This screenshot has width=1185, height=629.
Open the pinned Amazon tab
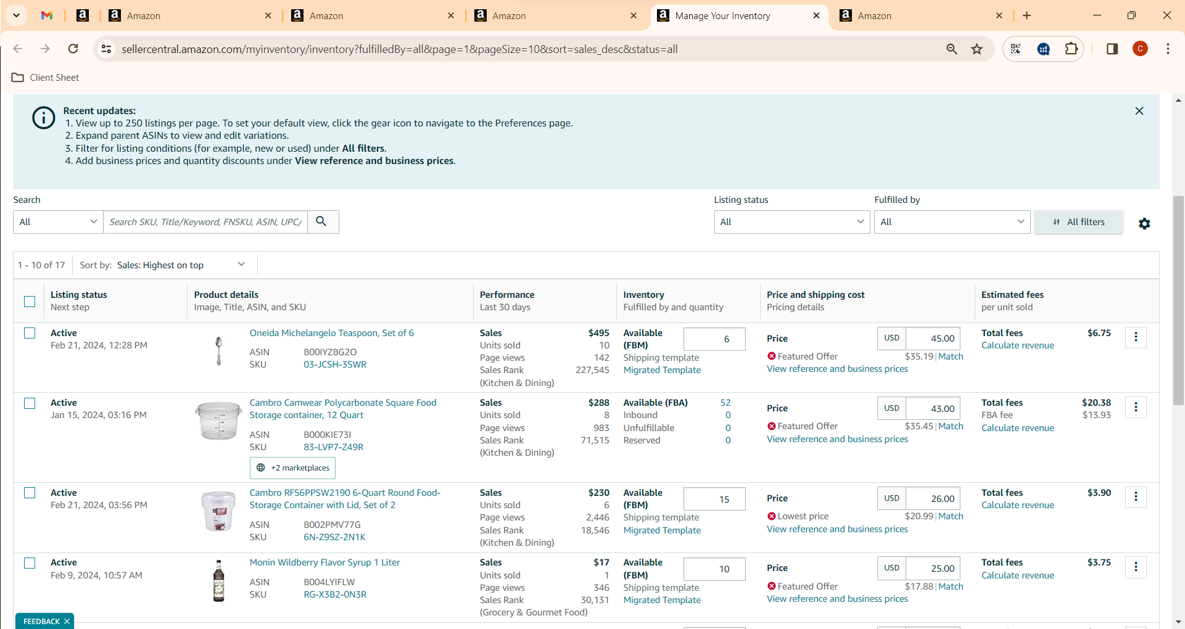(x=83, y=15)
